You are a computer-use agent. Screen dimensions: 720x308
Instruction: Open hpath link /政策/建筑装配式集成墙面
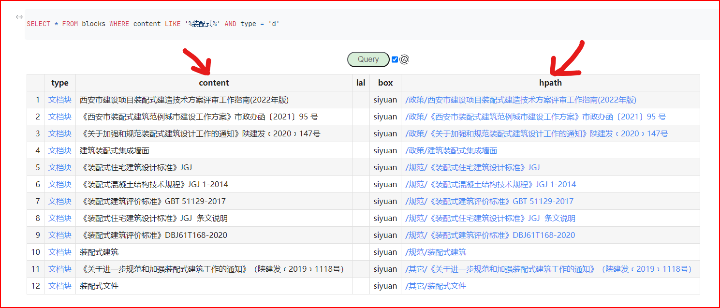point(451,151)
